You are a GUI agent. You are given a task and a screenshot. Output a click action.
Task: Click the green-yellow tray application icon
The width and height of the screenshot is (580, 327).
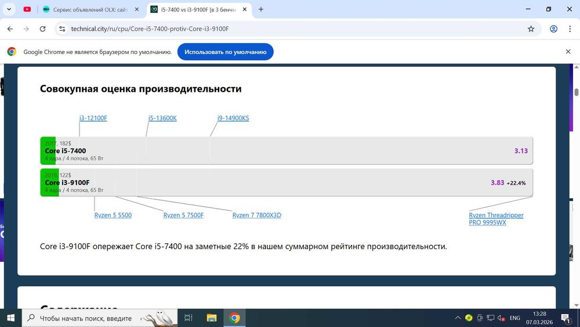pos(469,318)
